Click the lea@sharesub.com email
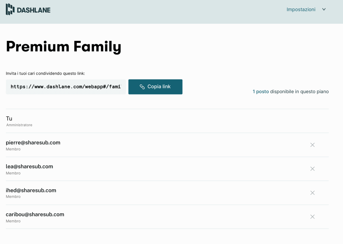343x244 pixels. 29,167
